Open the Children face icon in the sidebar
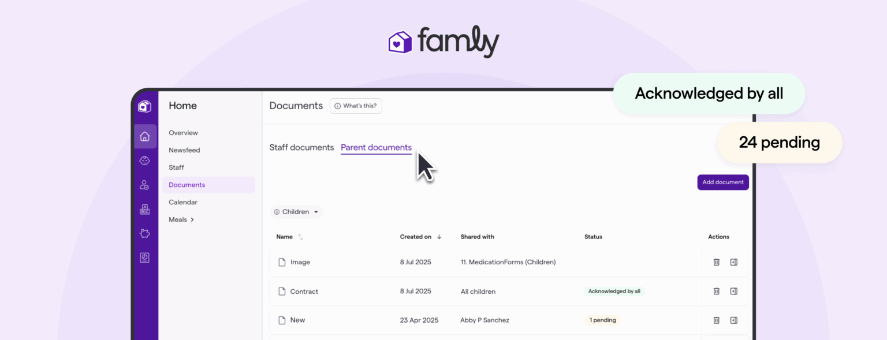 (x=145, y=161)
